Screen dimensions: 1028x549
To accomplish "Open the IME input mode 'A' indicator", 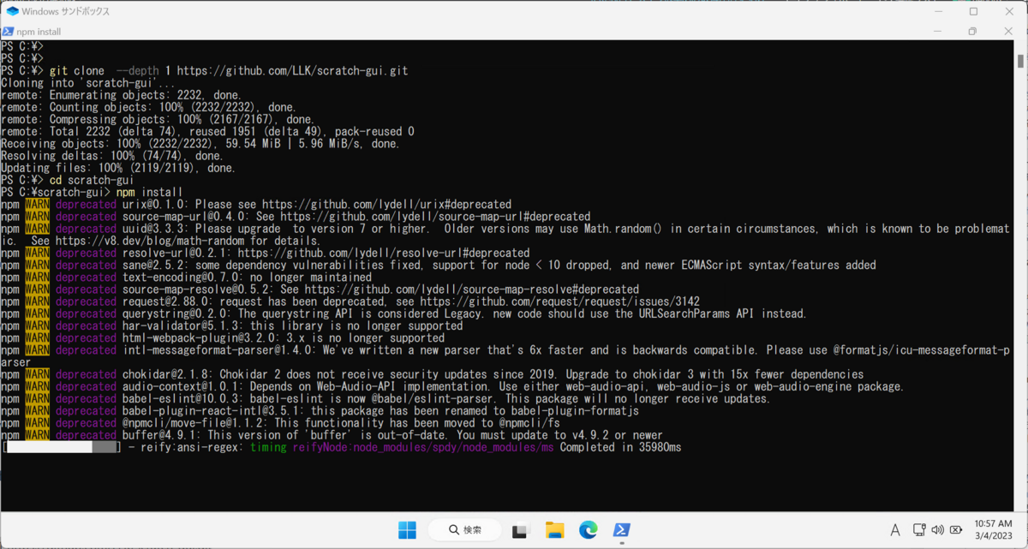I will coord(895,530).
